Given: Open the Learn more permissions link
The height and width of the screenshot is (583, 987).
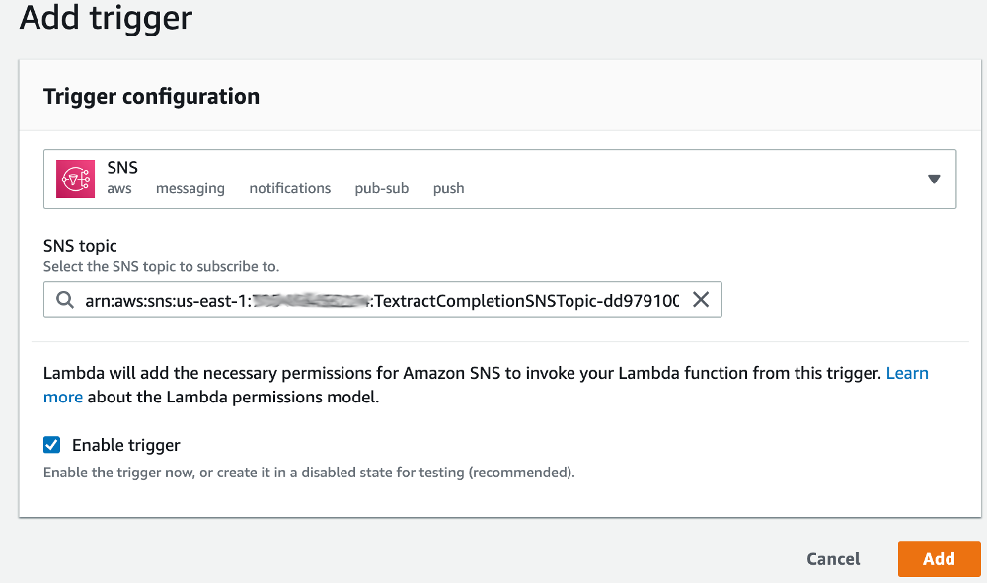Looking at the screenshot, I should (x=906, y=373).
